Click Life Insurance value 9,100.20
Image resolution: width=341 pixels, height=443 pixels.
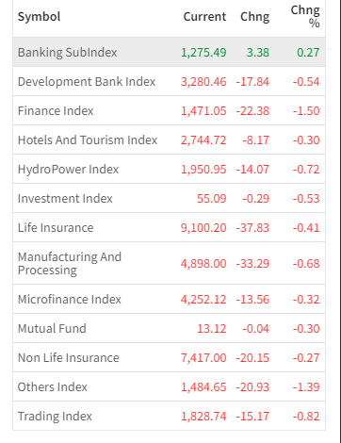[x=203, y=228]
